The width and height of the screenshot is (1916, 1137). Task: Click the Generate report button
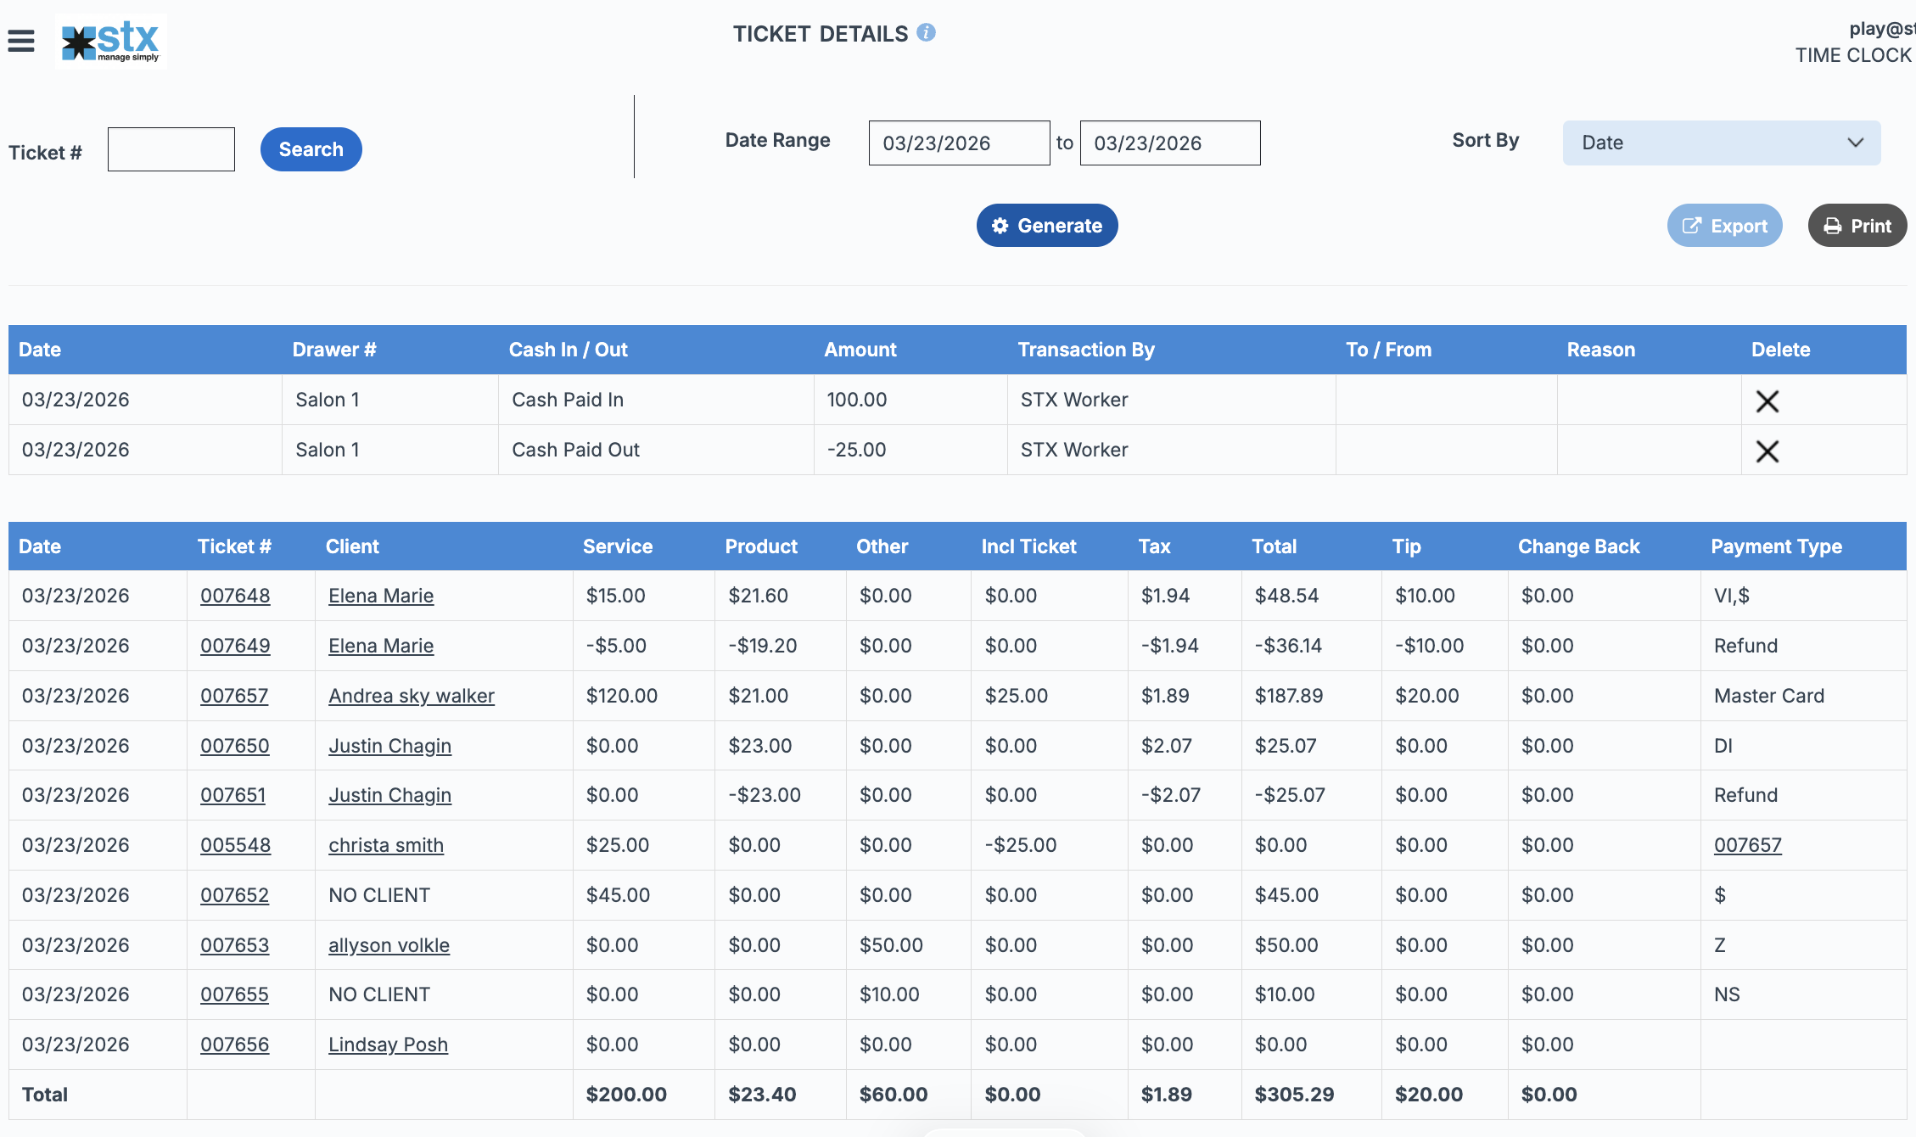pos(1046,226)
